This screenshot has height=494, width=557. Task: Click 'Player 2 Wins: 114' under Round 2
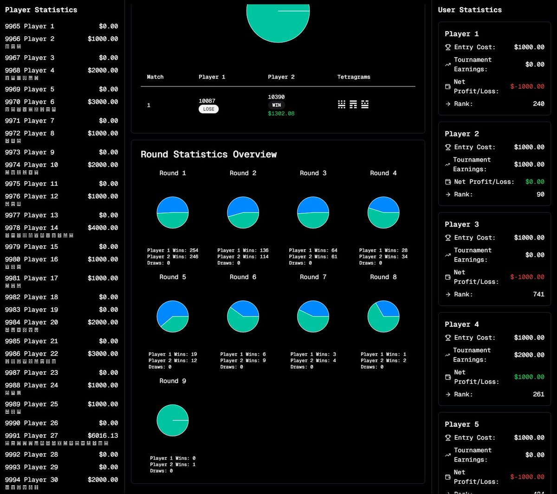pos(243,257)
